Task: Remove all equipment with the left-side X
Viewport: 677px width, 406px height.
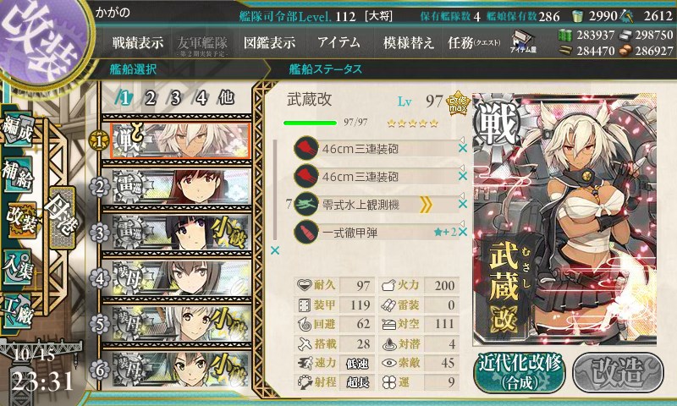Action: [274, 250]
